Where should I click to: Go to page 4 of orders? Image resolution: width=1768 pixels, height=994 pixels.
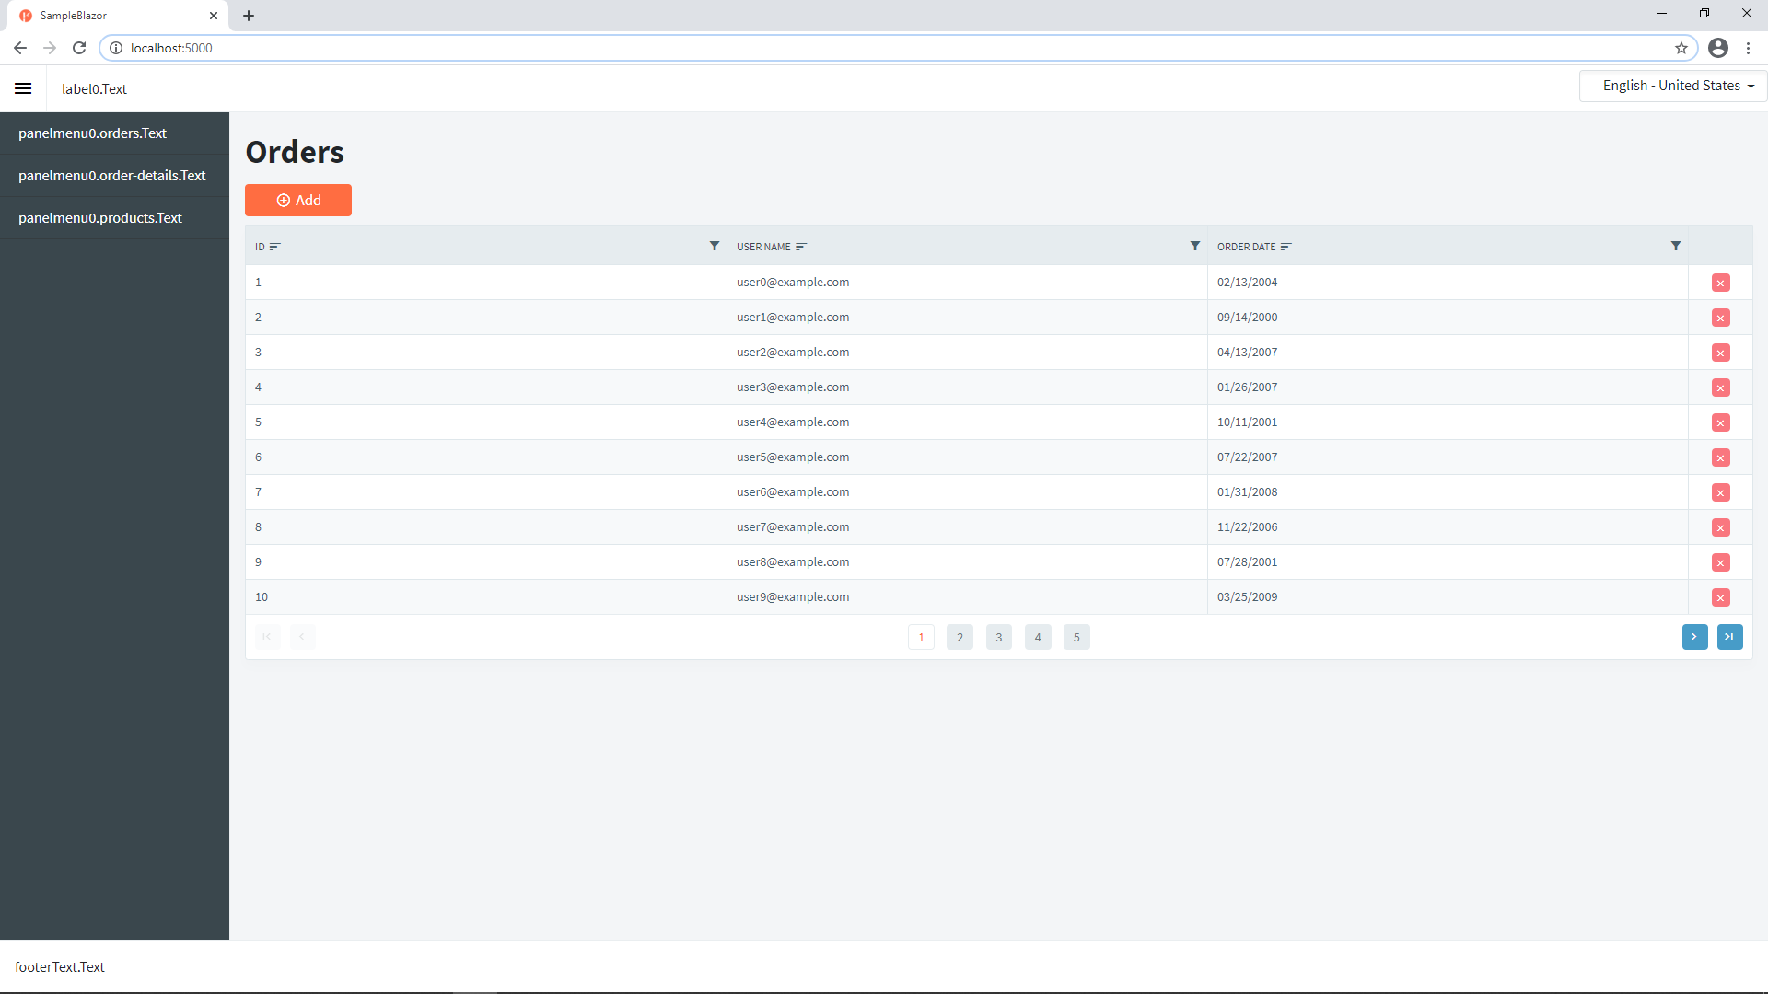pyautogui.click(x=1038, y=637)
